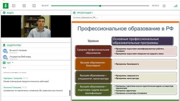Toggle the green microphone button
This screenshot has height=101, width=180.
coord(6,6)
